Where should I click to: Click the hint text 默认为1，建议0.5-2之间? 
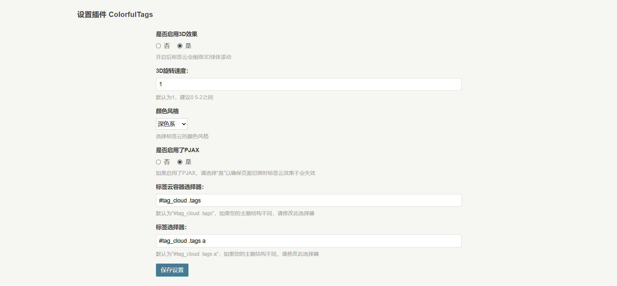(184, 97)
